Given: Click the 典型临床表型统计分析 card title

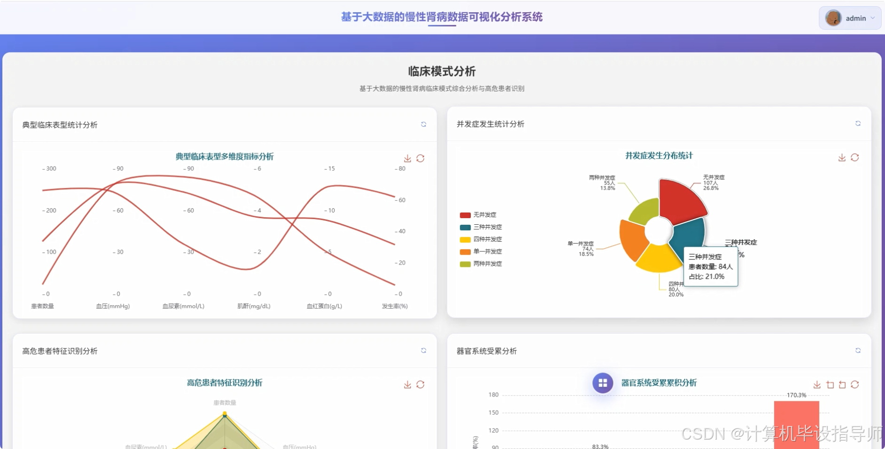Looking at the screenshot, I should tap(60, 125).
